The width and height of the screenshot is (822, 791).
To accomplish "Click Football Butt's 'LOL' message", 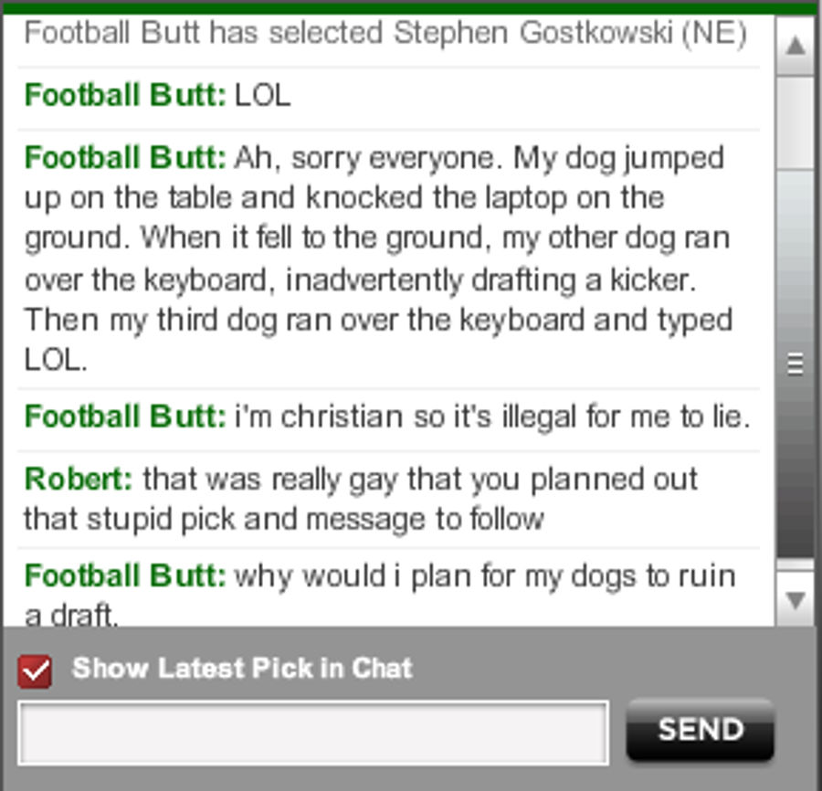I will pos(262,96).
